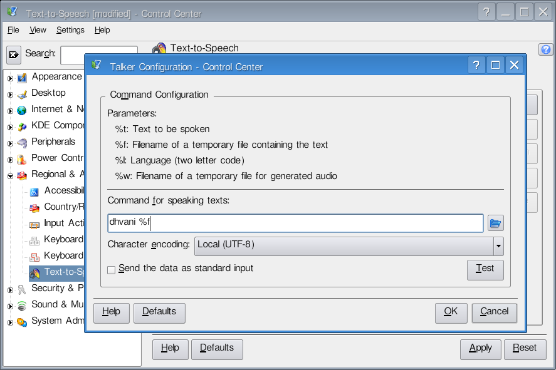The image size is (556, 370).
Task: Select the Text-to-Speech tree item
Action: [57, 273]
